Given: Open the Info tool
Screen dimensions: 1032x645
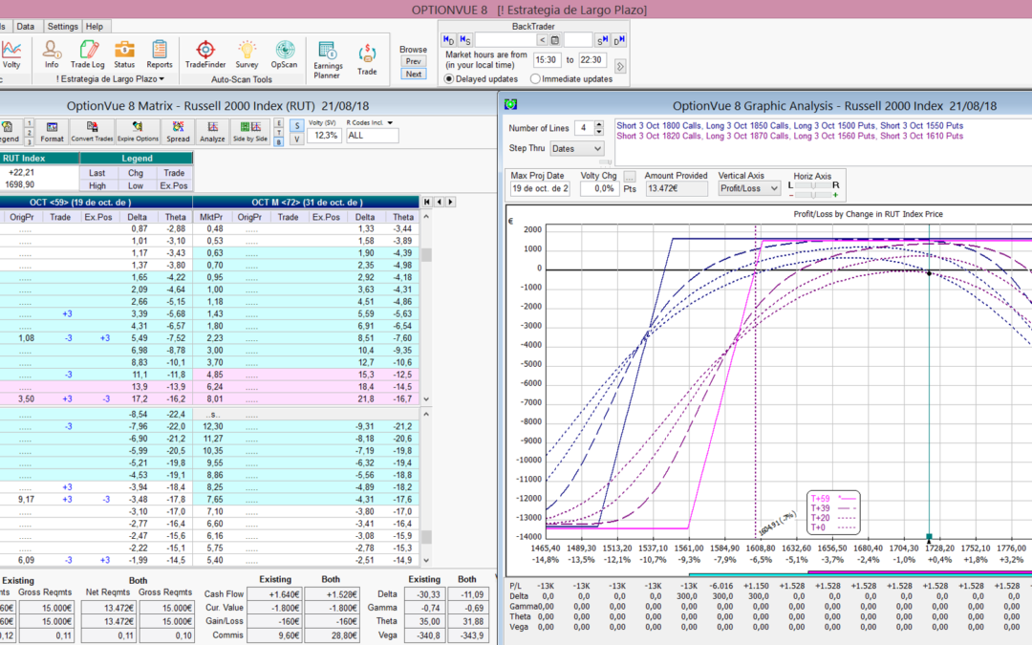Looking at the screenshot, I should [x=52, y=54].
